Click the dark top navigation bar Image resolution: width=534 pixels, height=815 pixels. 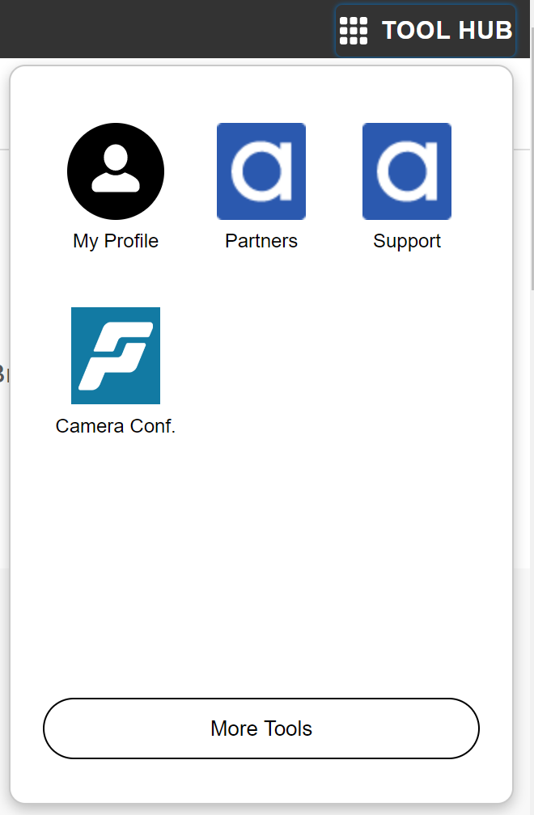(x=162, y=28)
